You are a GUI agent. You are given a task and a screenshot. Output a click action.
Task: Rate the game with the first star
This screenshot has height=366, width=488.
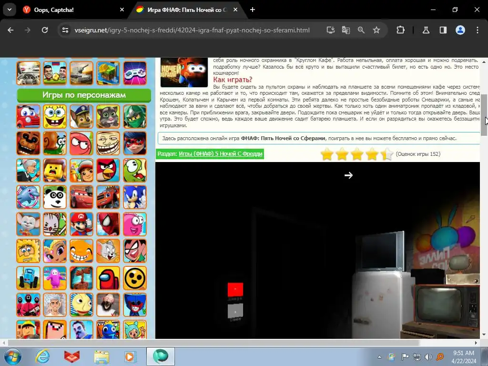tap(327, 154)
